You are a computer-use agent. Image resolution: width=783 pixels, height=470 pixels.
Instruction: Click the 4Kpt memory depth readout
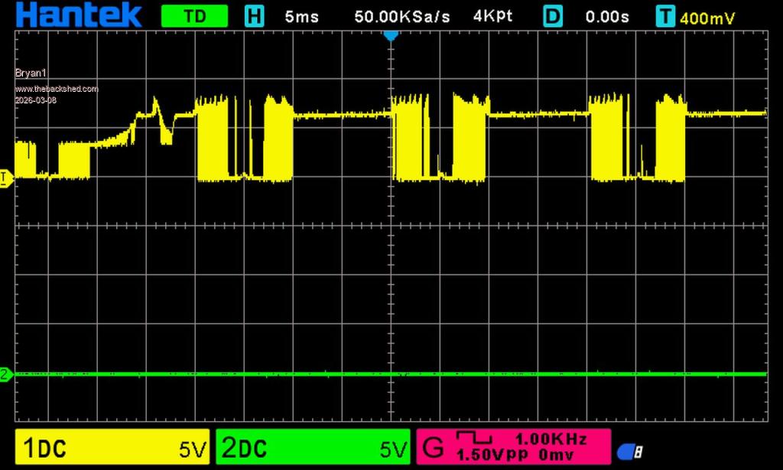click(x=494, y=17)
